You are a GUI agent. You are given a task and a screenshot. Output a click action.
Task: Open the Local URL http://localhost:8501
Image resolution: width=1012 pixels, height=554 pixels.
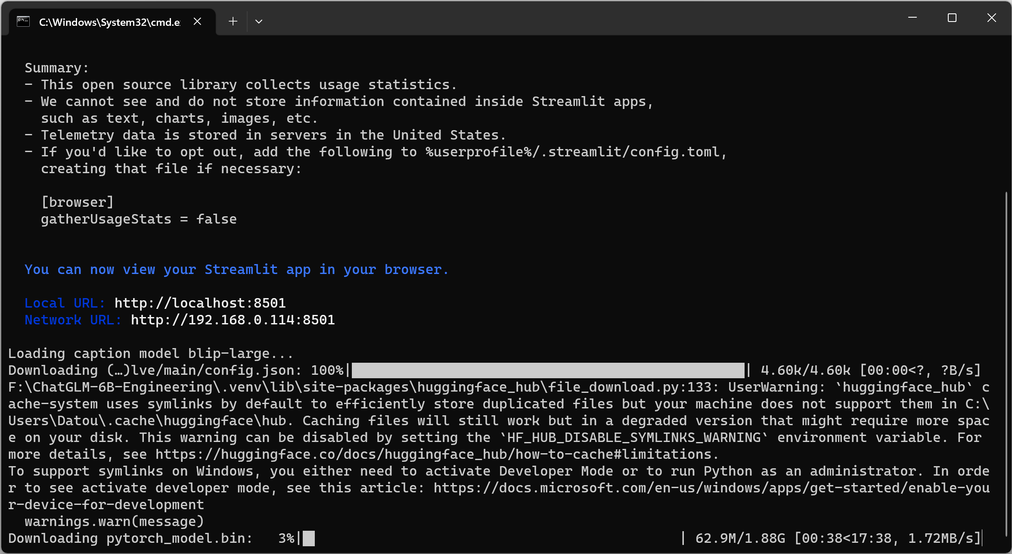(x=199, y=303)
